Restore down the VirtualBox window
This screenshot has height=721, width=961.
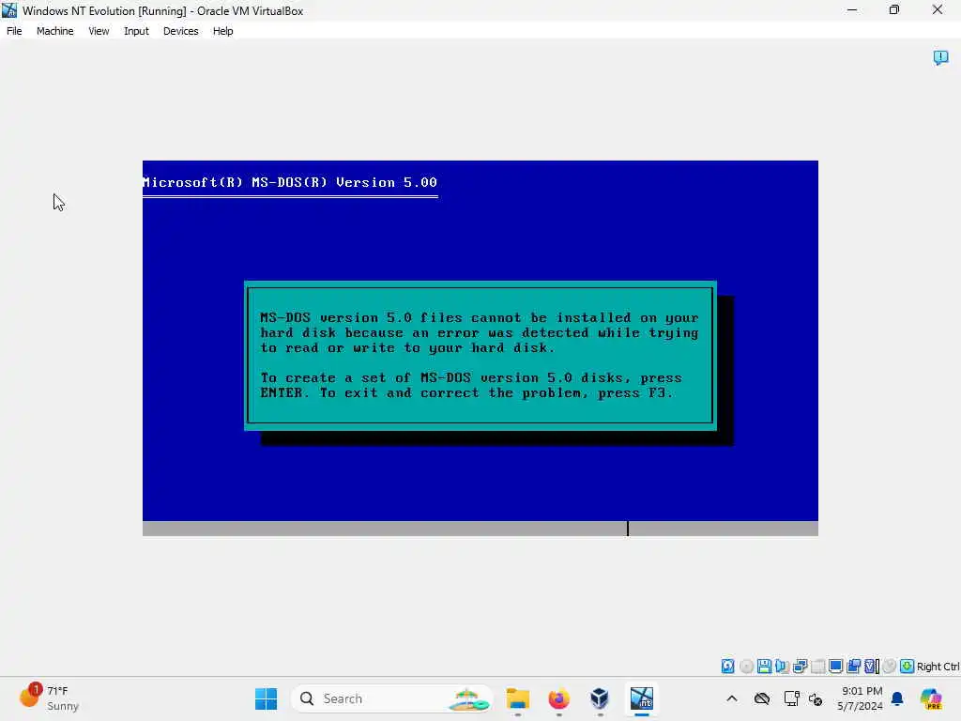[894, 9]
